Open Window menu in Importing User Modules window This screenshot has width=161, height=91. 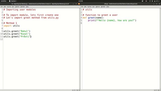coord(22,7)
